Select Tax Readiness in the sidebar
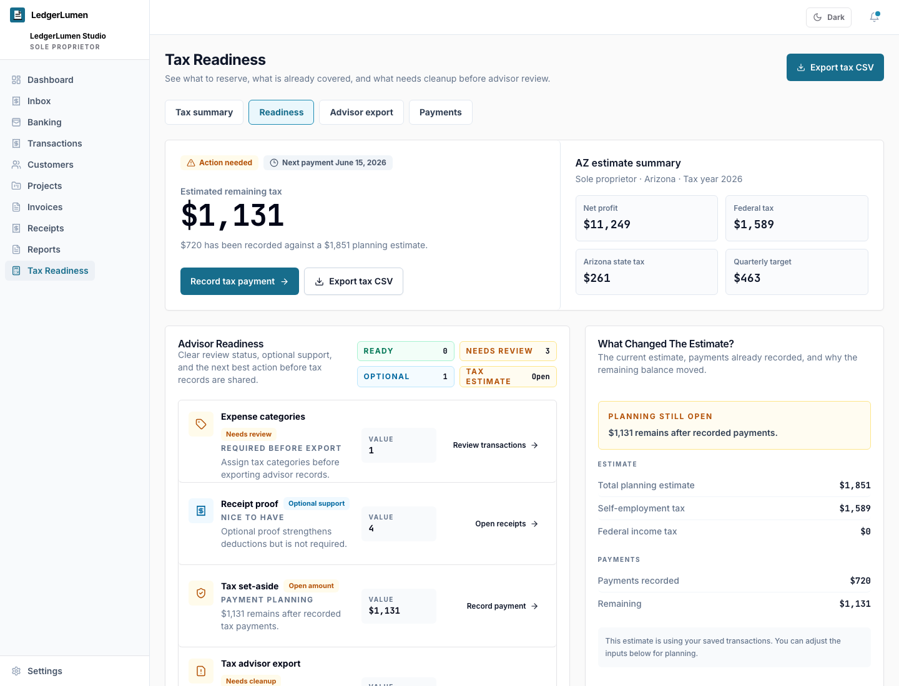This screenshot has height=686, width=899. pyautogui.click(x=50, y=271)
